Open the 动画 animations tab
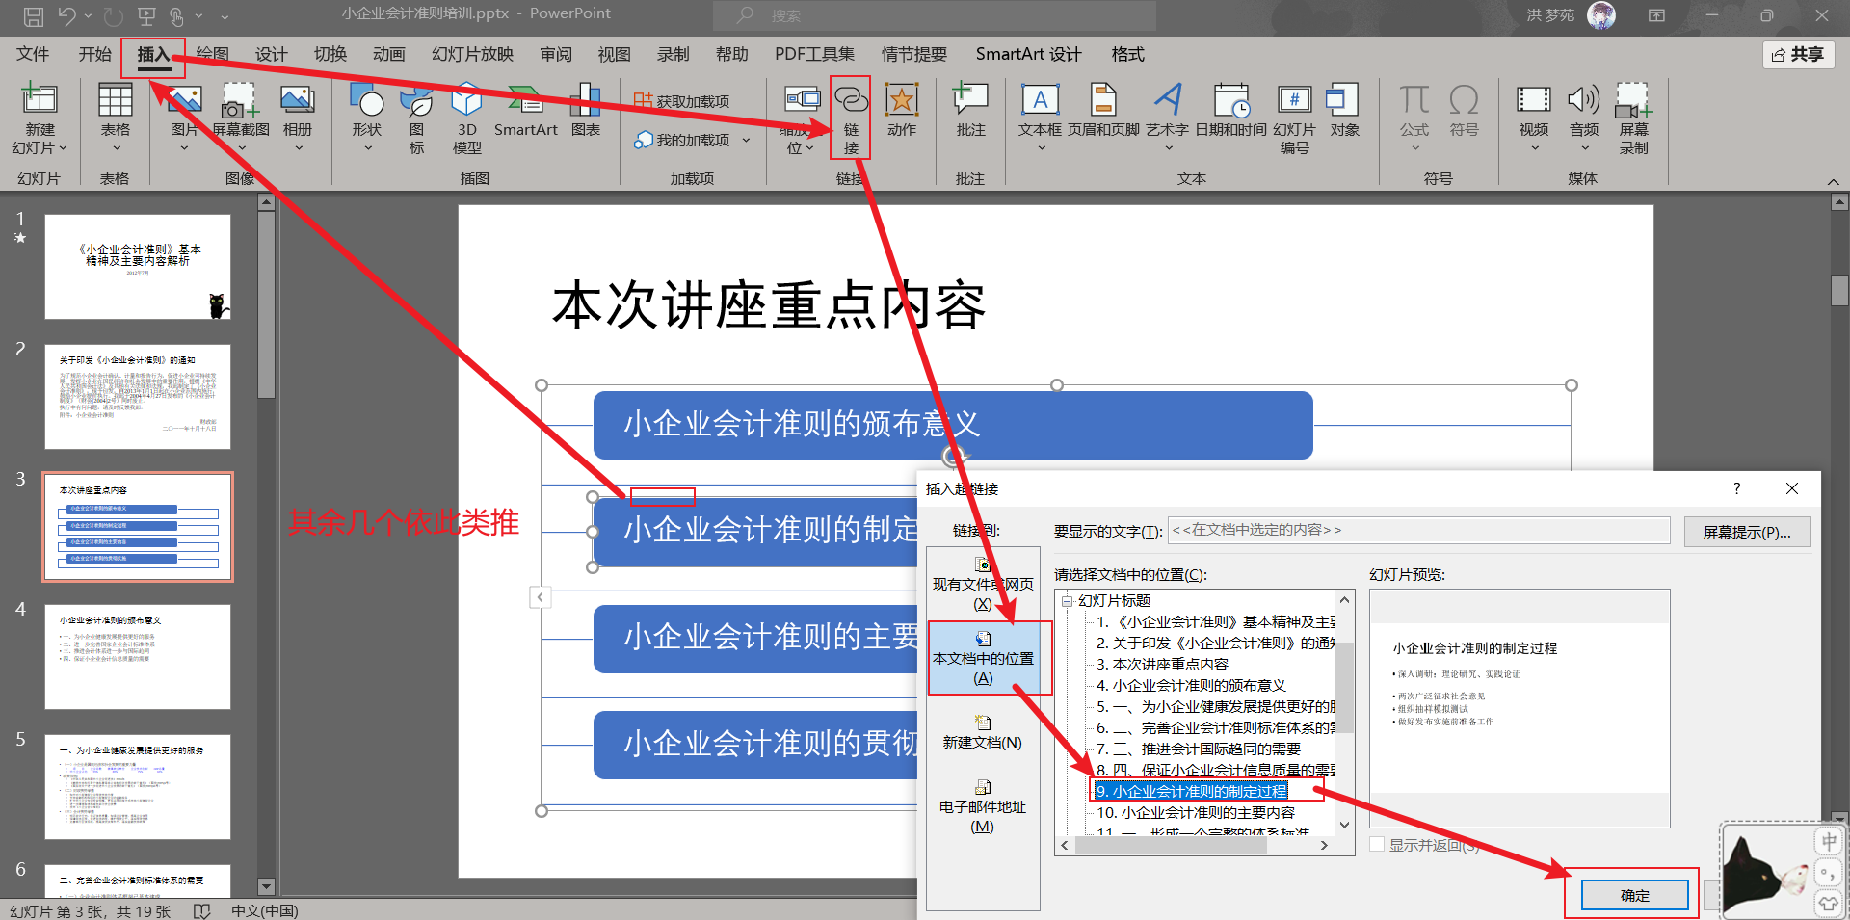 (388, 54)
